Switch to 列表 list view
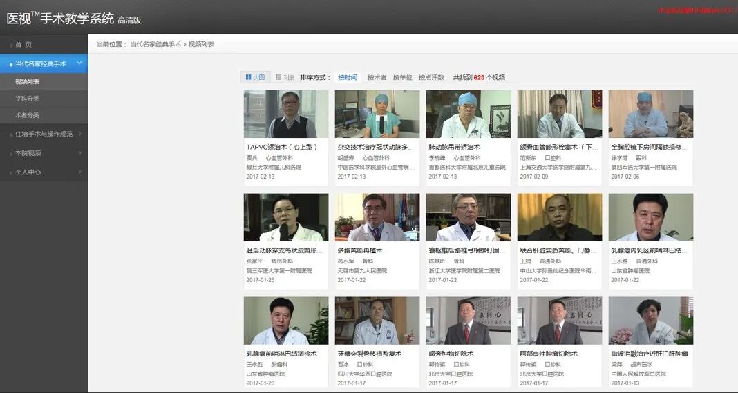Viewport: 738px width, 393px height. (285, 77)
